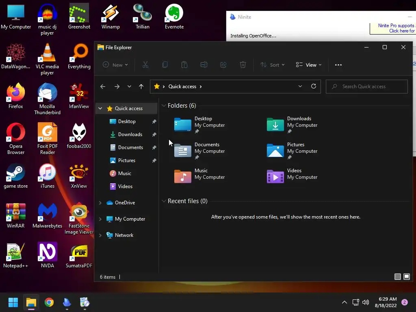Open the Windows Start menu

point(13,302)
